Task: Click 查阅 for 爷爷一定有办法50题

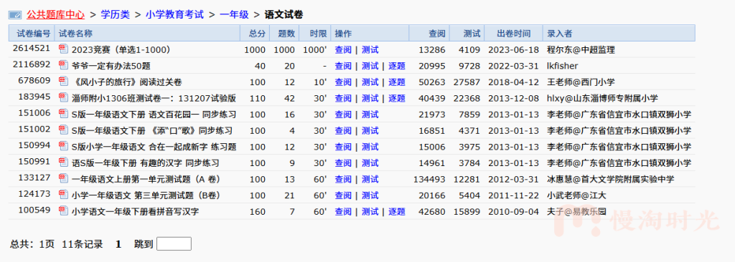Action: point(343,66)
